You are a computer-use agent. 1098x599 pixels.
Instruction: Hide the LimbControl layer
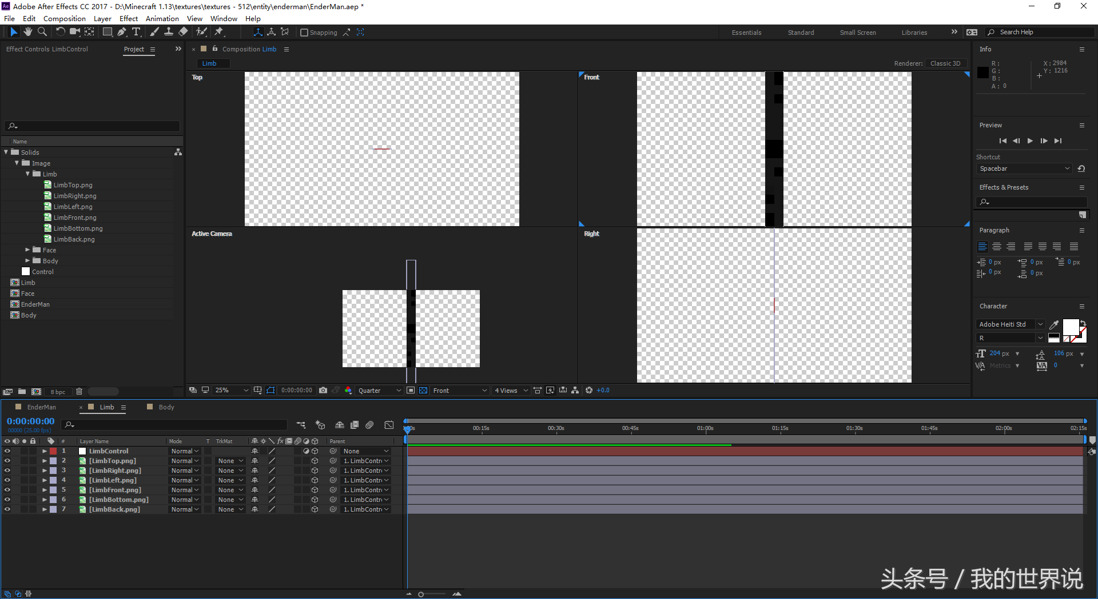pyautogui.click(x=7, y=451)
